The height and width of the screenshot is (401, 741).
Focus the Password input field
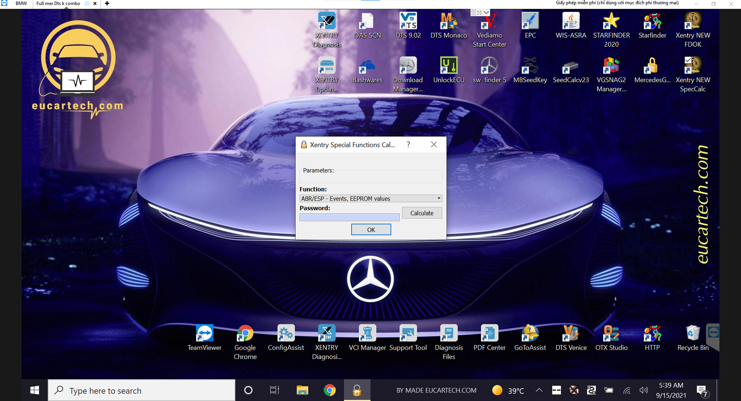click(x=349, y=217)
